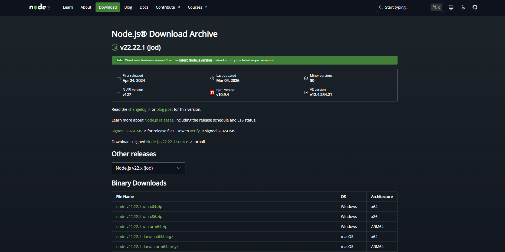This screenshot has width=505, height=252.
Task: Click the code icon beside N-API version
Action: pos(119,92)
